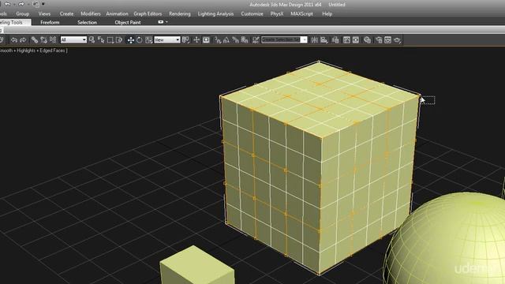Activate the Select and Rotate tool

click(x=140, y=40)
